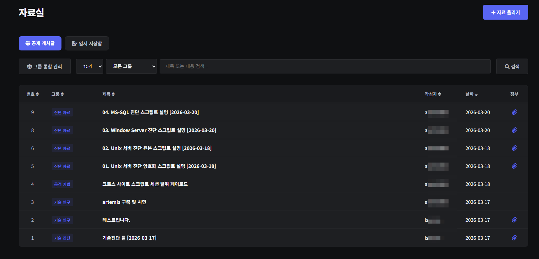The image size is (539, 259).
Task: Expand the 모든 그룹 filter dropdown
Action: coord(131,66)
